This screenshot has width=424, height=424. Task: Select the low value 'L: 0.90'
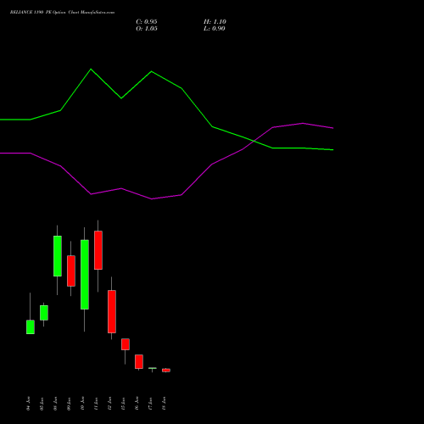[215, 29]
